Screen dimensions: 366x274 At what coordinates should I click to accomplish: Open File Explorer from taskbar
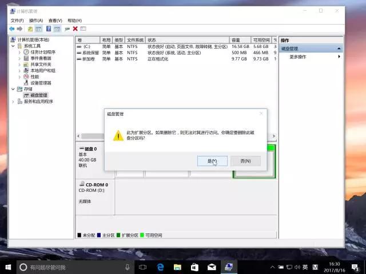tap(177, 267)
